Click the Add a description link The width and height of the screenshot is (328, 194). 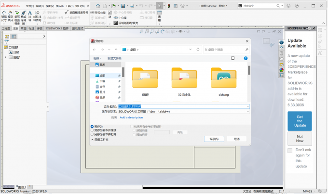click(x=131, y=117)
